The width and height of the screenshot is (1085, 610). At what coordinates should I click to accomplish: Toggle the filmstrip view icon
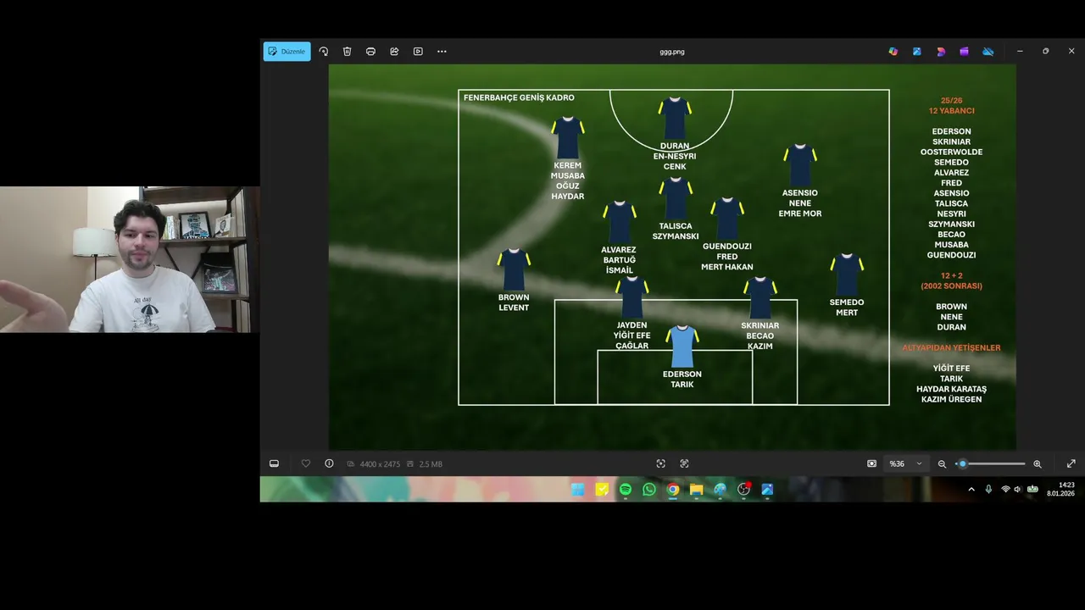coord(274,463)
